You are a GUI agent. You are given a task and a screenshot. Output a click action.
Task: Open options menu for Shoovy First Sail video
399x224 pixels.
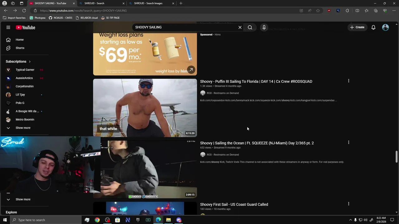[x=349, y=204]
